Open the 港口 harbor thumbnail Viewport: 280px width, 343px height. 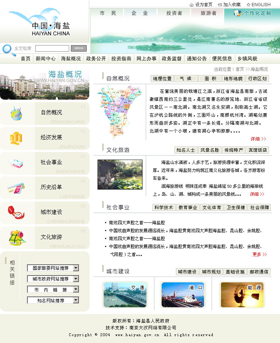[x=182, y=295]
